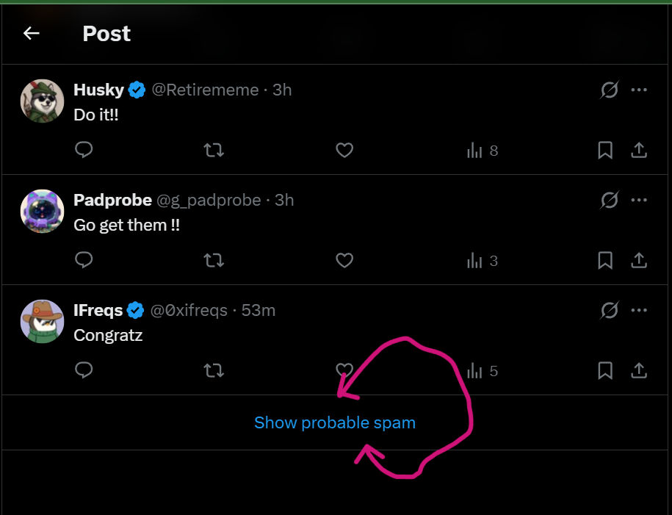Go back using the arrow icon
The height and width of the screenshot is (515, 672).
tap(32, 33)
